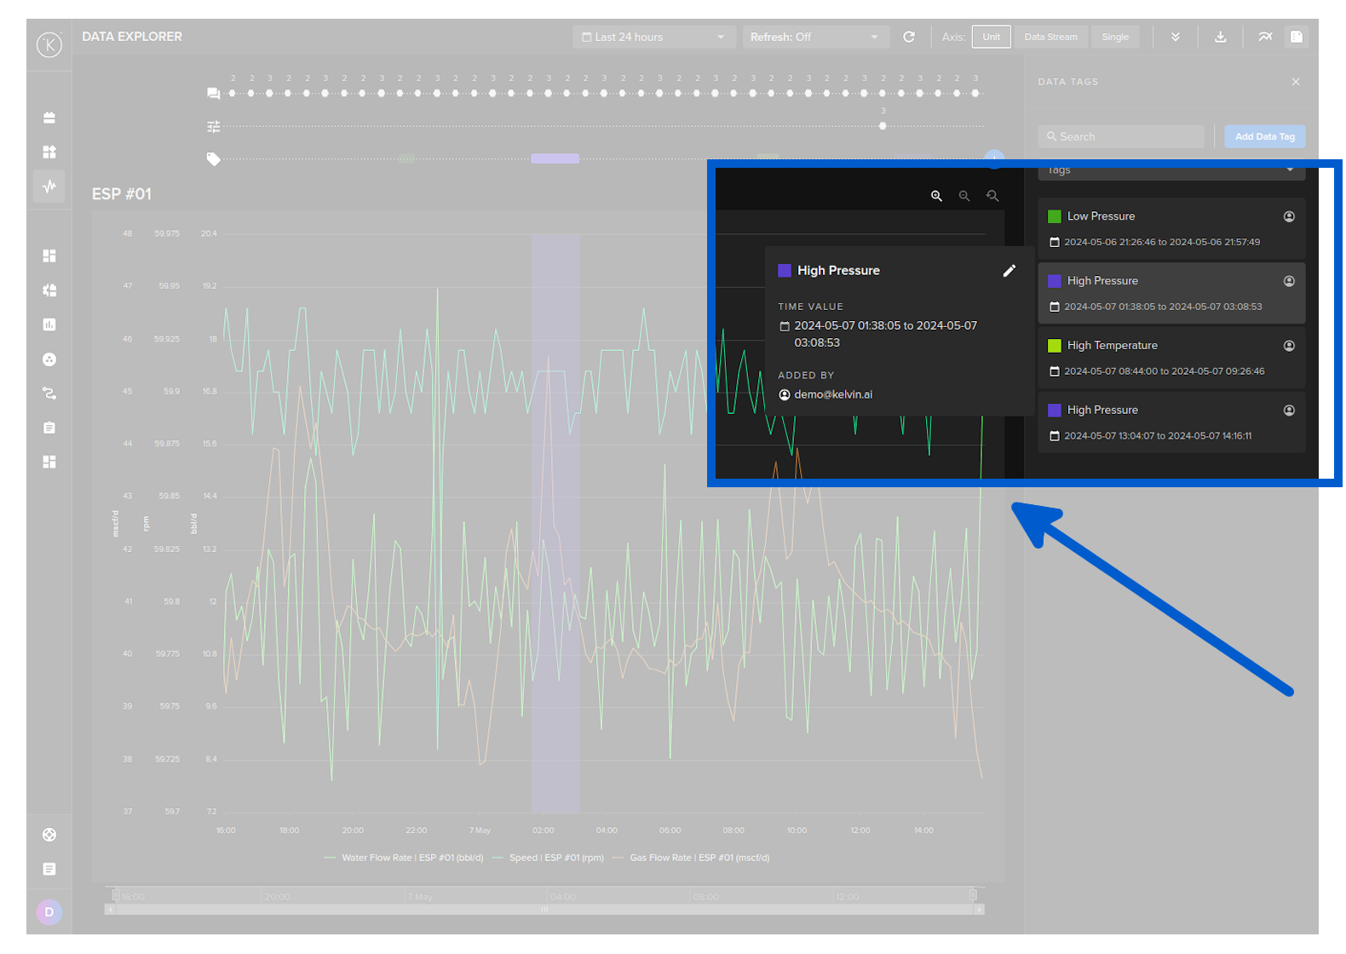Close the Data Tags panel

(1296, 82)
